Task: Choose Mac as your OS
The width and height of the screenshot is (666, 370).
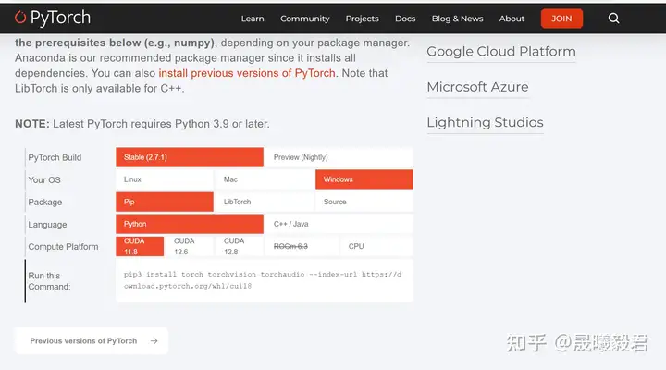Action: pyautogui.click(x=265, y=179)
